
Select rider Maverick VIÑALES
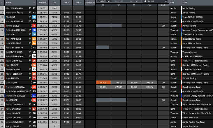14,13
